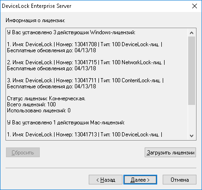Click the license line with number 13041708
The height and width of the screenshot is (190, 202).
(x=85, y=44)
